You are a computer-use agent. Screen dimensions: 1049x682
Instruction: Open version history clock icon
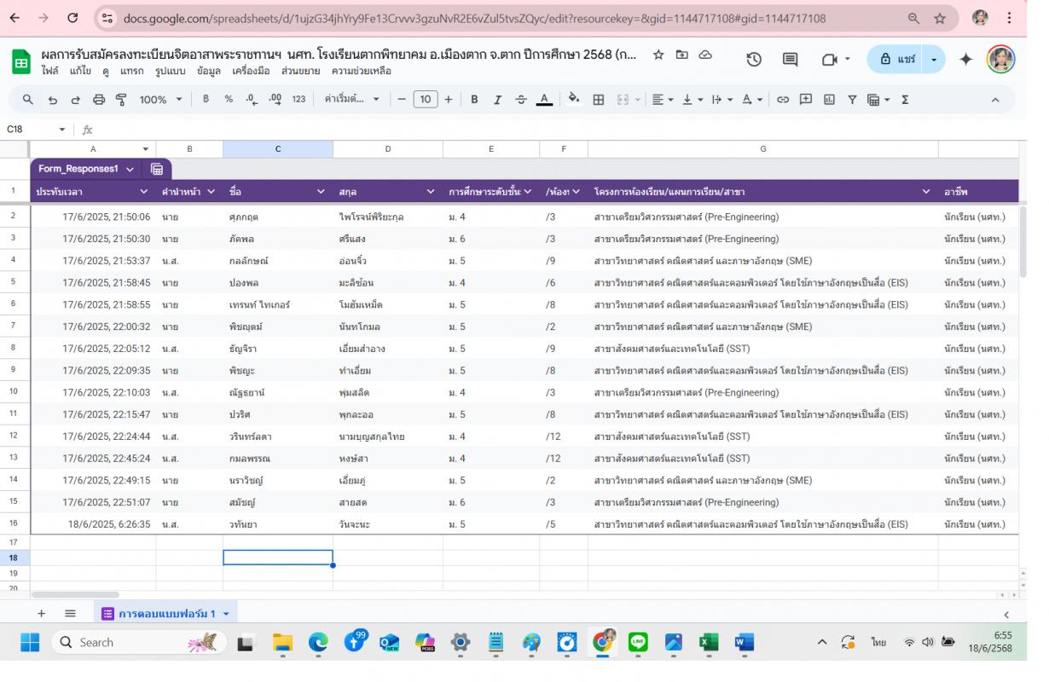point(754,60)
